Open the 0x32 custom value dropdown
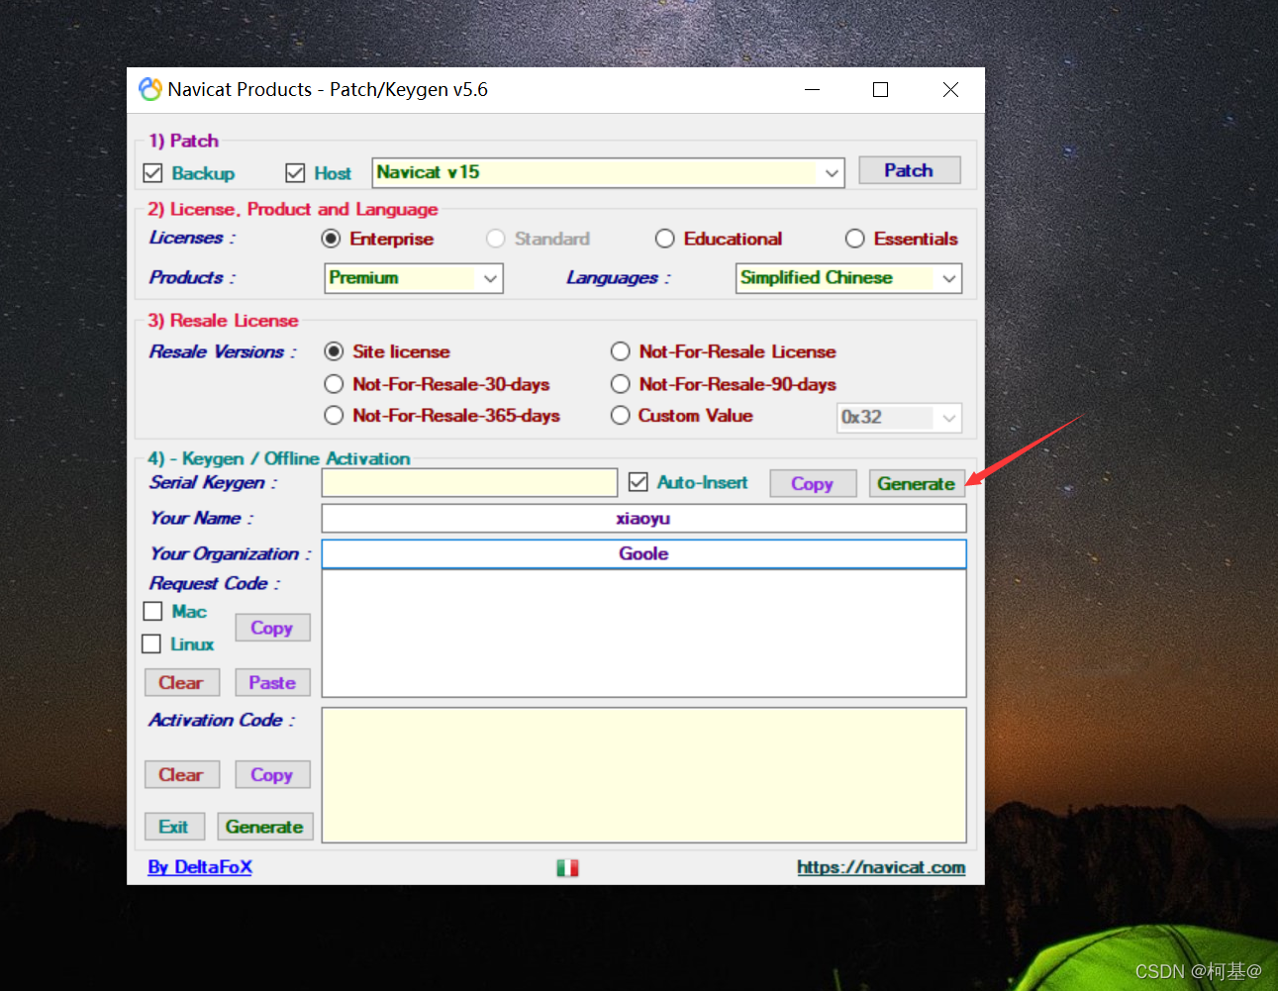1278x991 pixels. click(900, 418)
